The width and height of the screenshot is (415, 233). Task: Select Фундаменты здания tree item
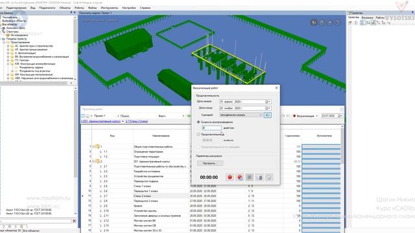point(31,67)
